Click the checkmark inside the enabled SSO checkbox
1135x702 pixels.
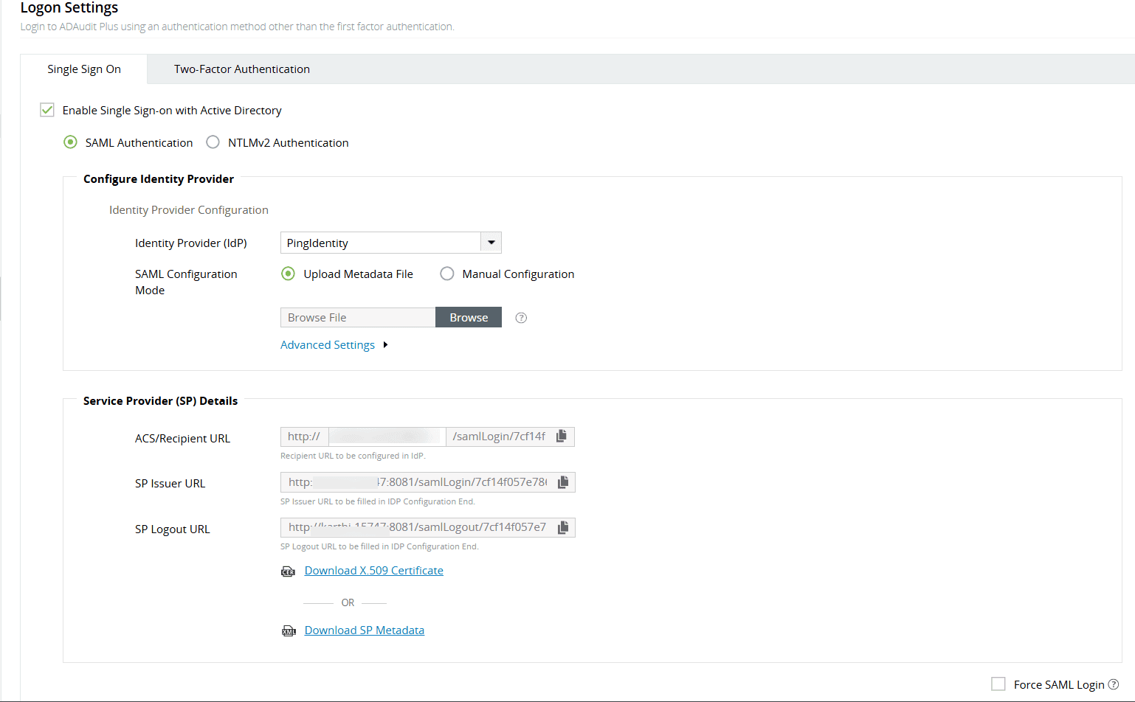(46, 109)
